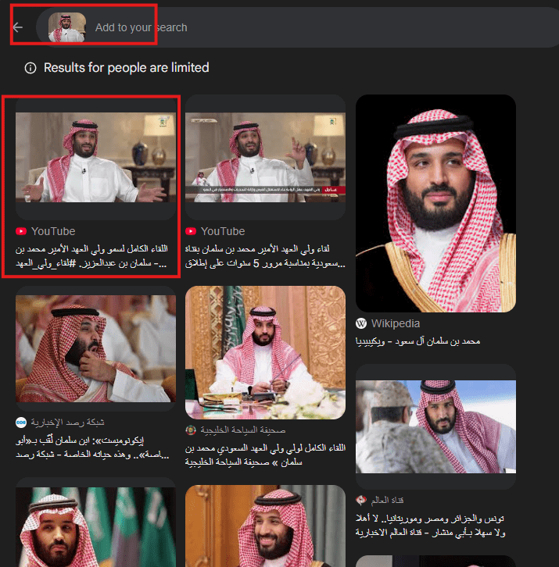Open the Wikipedia article title link
The image size is (559, 567).
[417, 341]
